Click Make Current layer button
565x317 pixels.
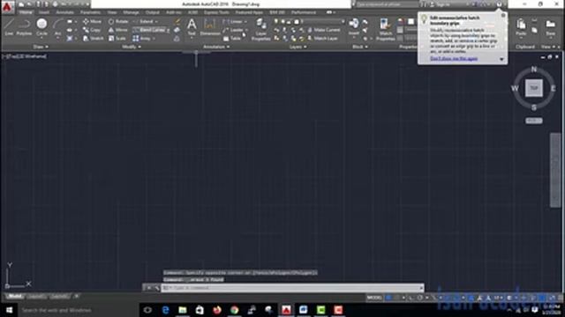pyautogui.click(x=324, y=30)
